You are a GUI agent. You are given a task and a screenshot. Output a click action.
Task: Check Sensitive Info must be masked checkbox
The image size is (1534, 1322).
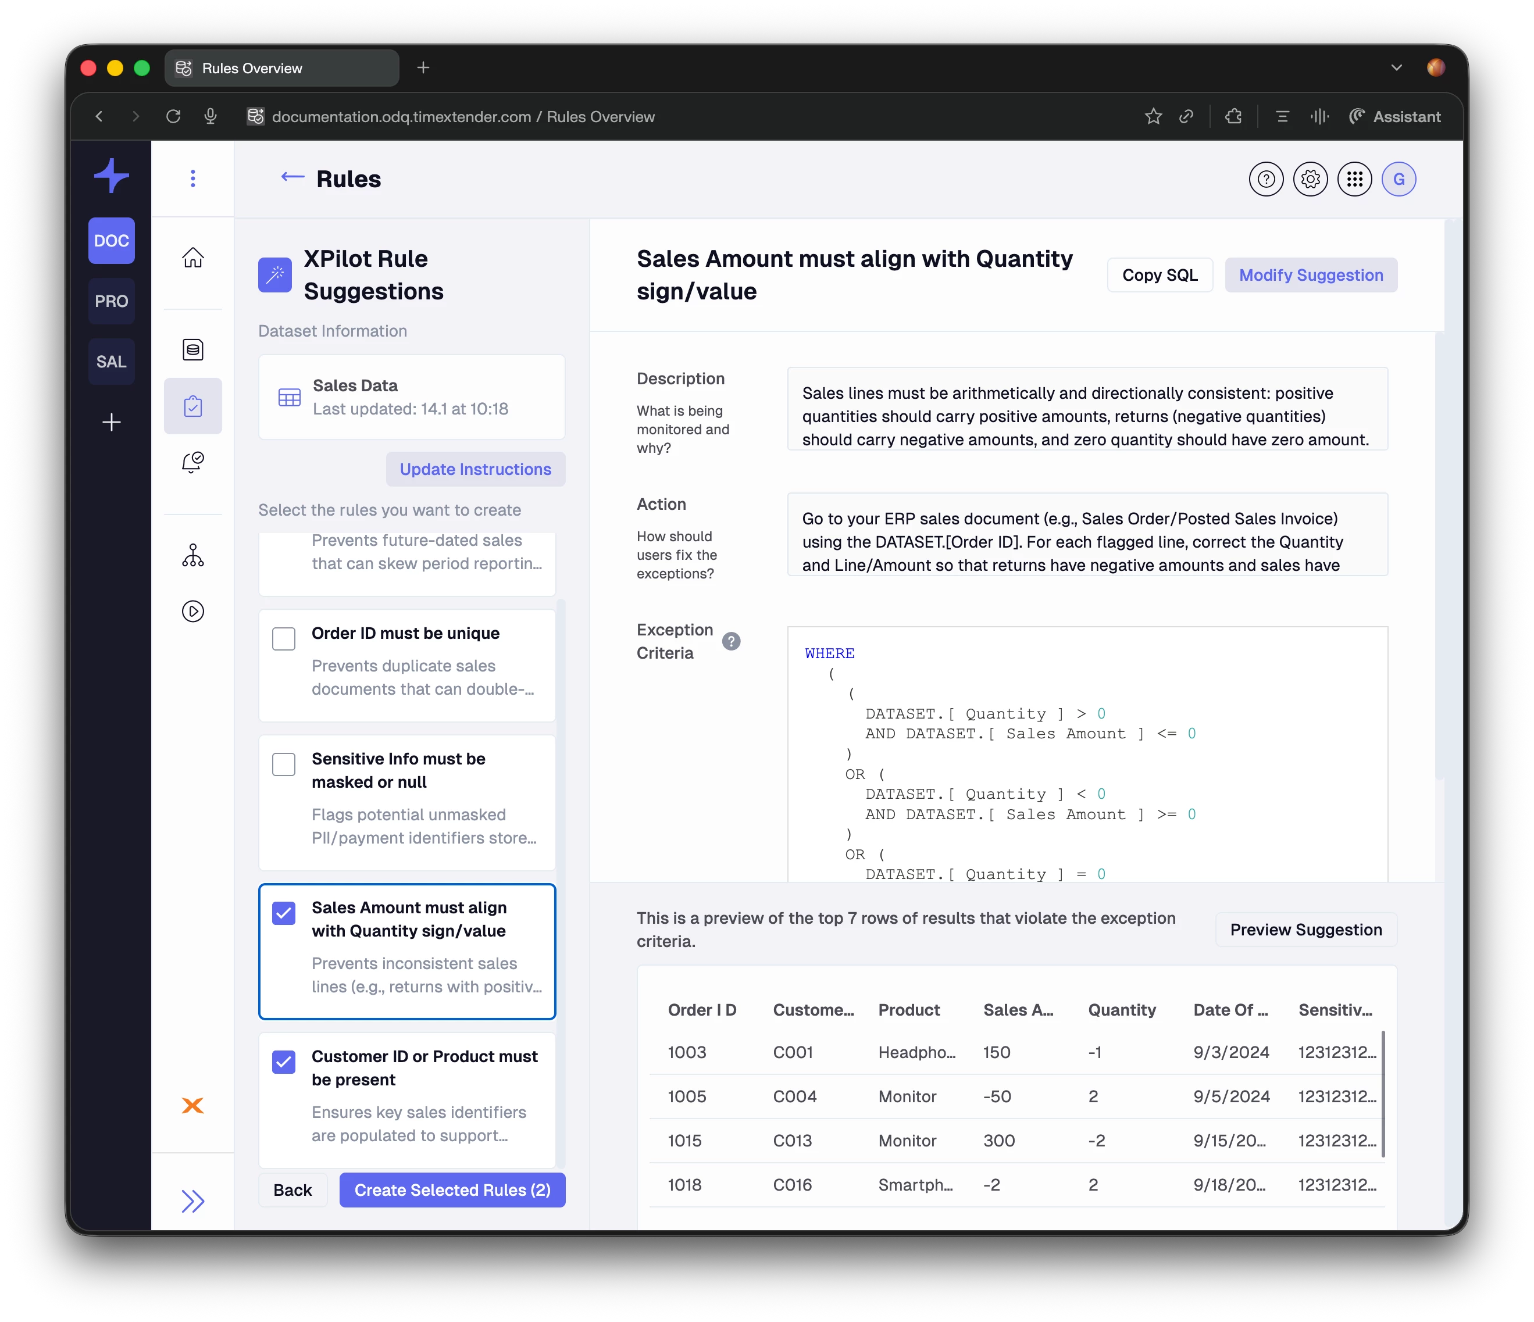pos(284,764)
